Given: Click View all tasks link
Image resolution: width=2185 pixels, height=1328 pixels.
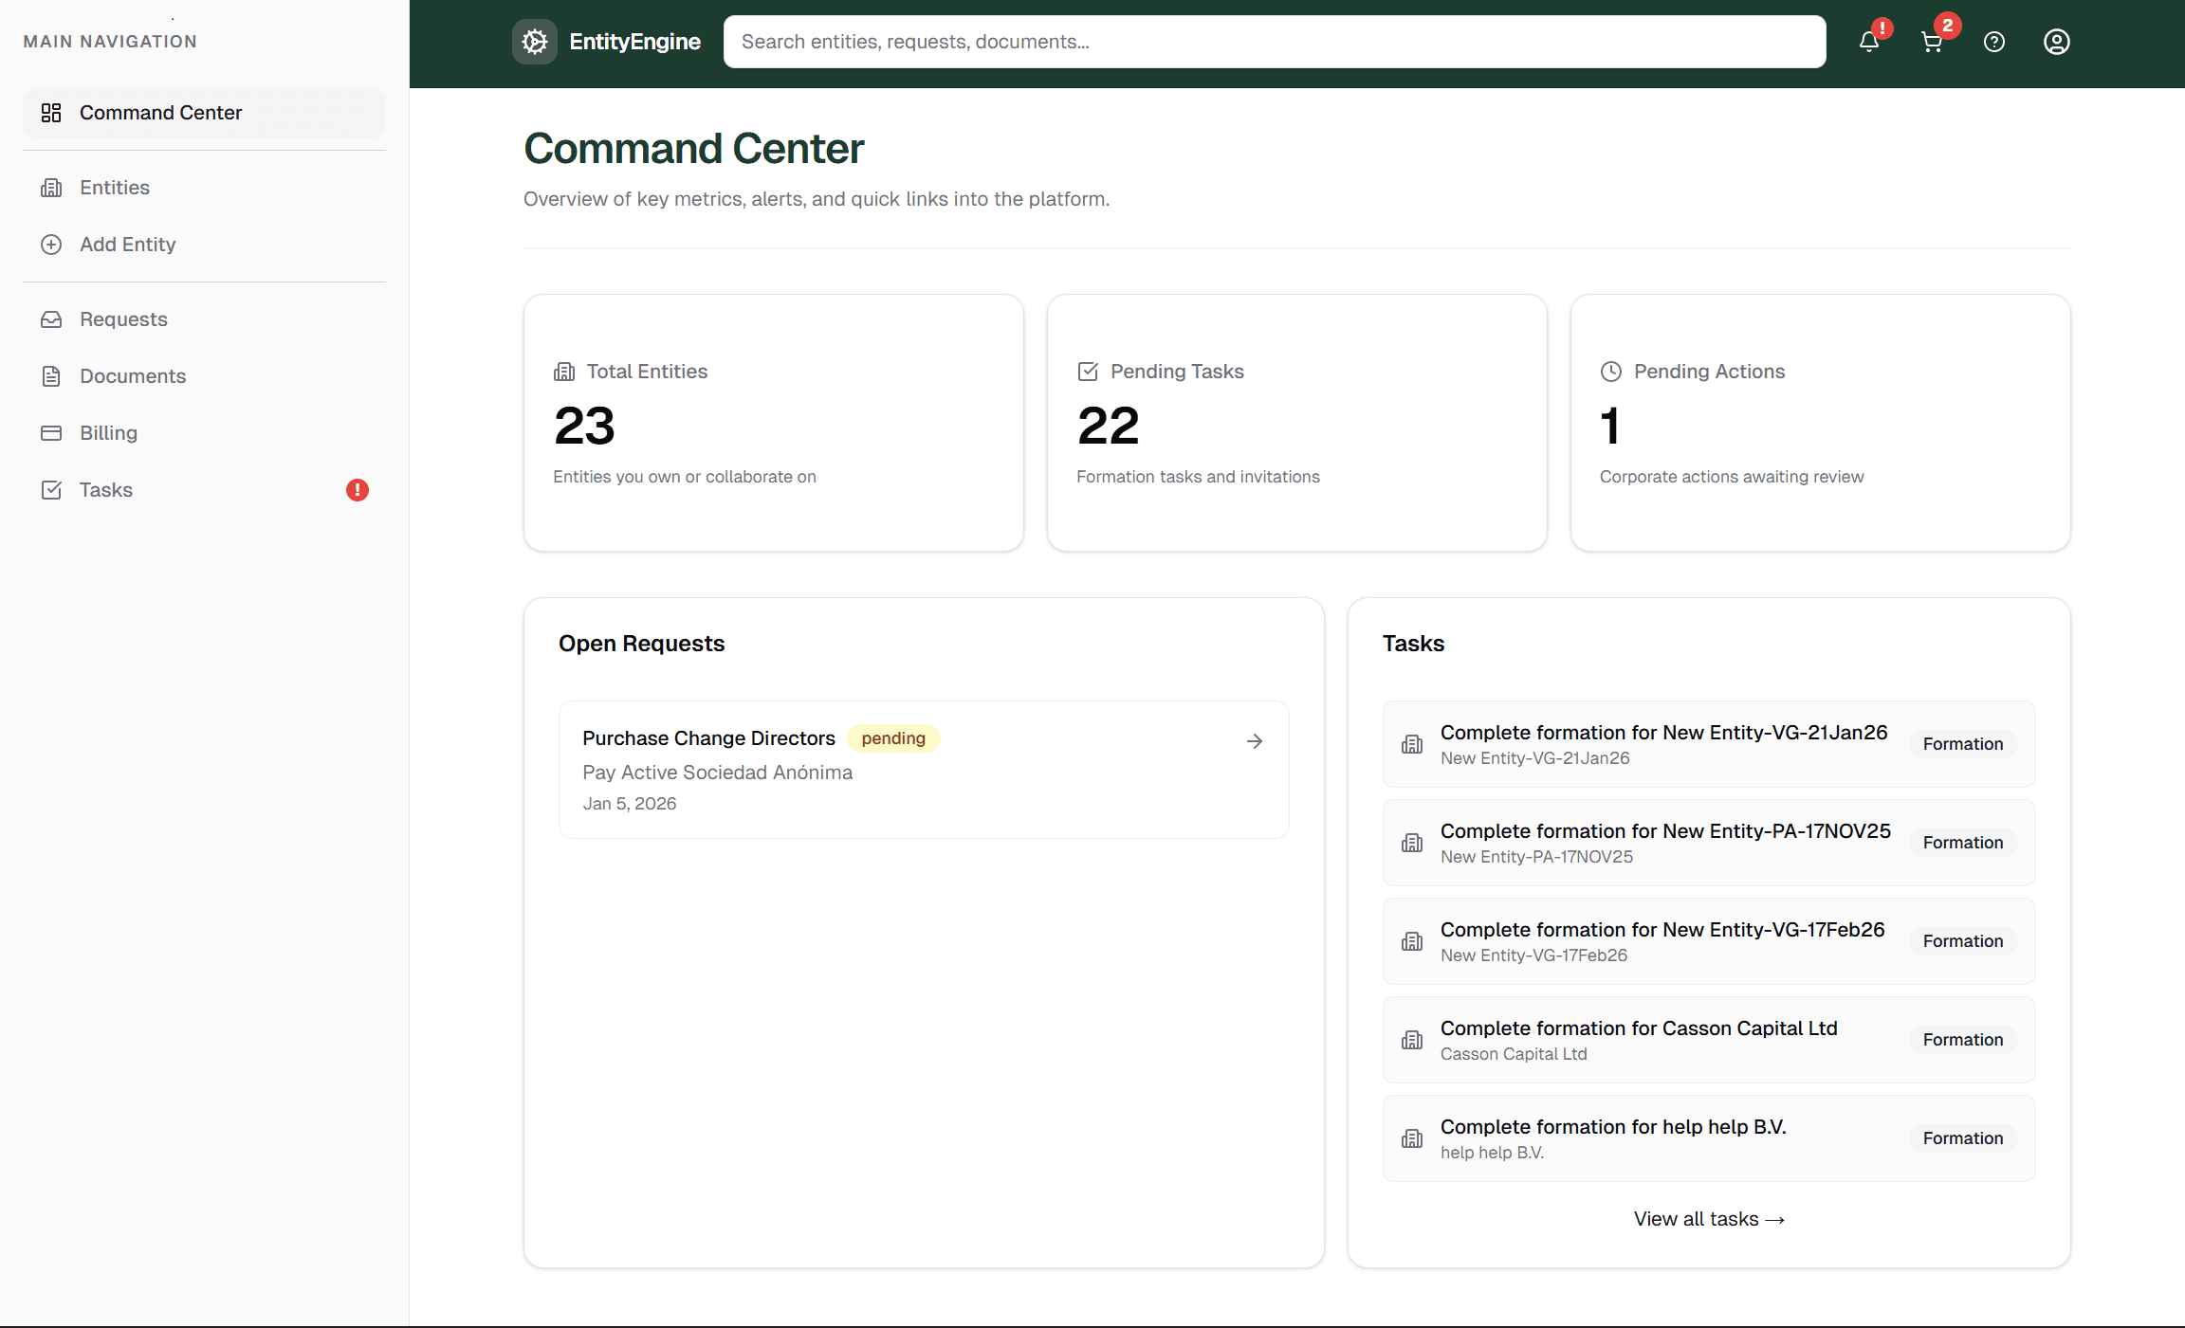Looking at the screenshot, I should point(1708,1219).
